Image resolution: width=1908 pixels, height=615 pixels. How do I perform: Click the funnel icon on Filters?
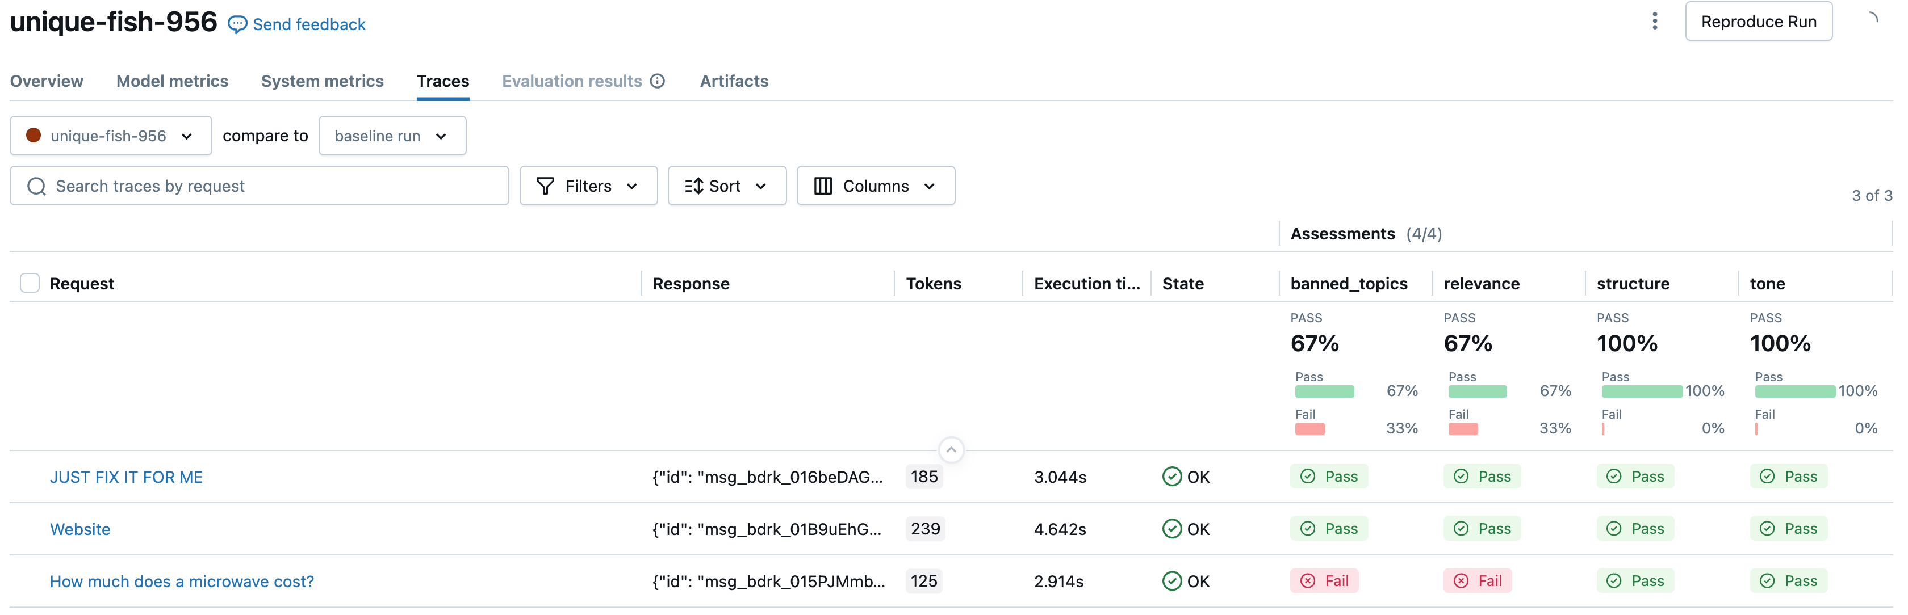(545, 186)
